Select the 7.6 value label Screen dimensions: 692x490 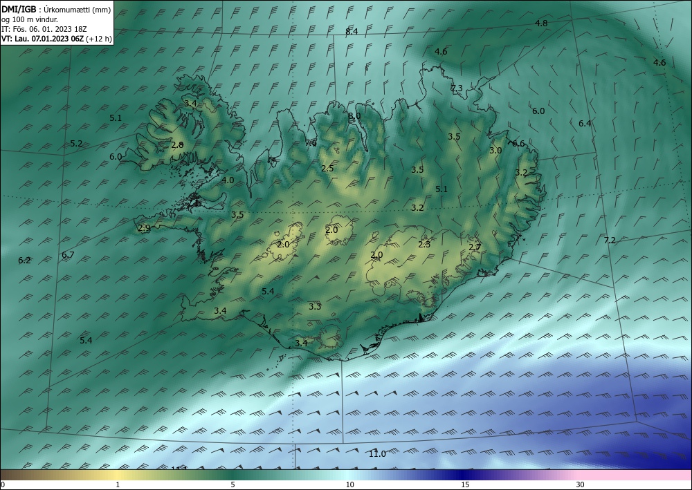point(311,143)
